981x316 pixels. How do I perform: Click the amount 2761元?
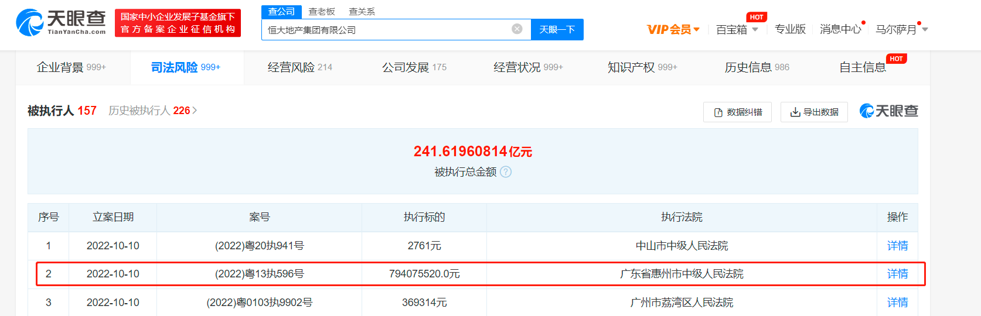tap(424, 246)
